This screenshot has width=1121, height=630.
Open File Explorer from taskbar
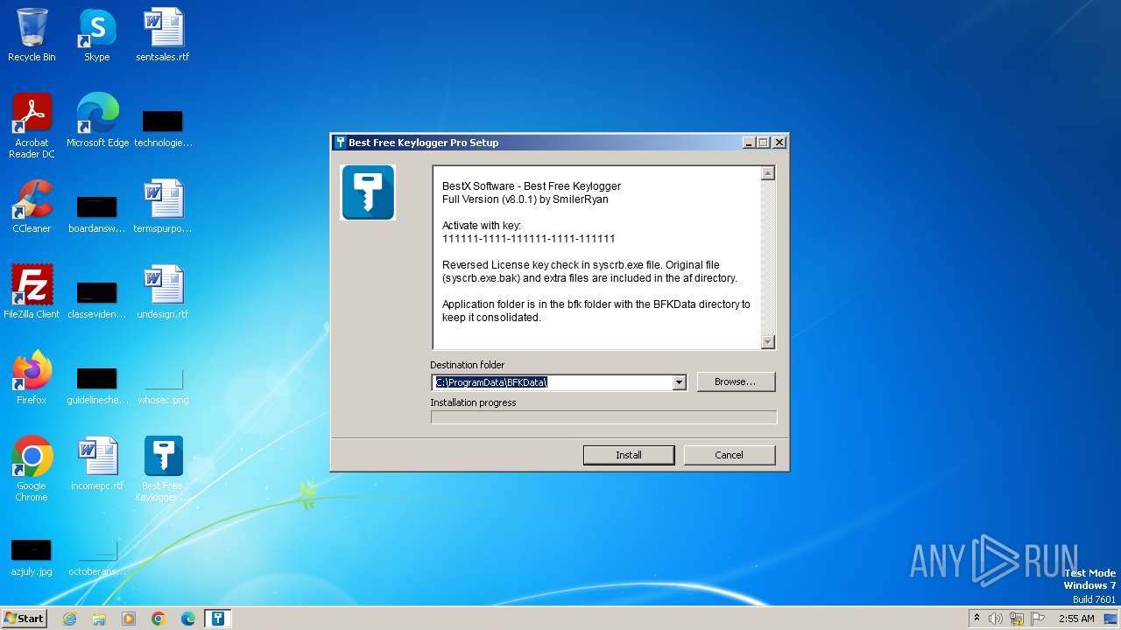99,619
